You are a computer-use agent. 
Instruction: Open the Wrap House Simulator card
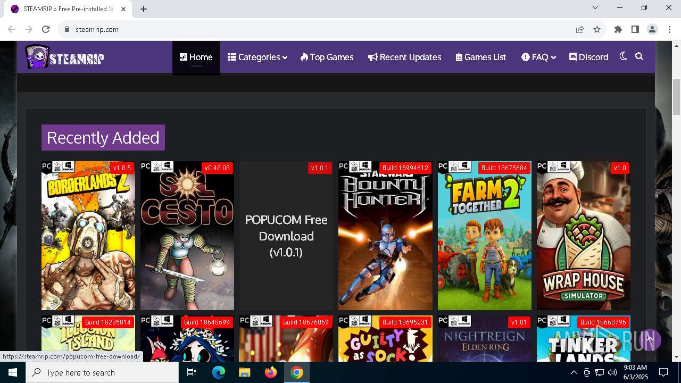click(x=583, y=236)
